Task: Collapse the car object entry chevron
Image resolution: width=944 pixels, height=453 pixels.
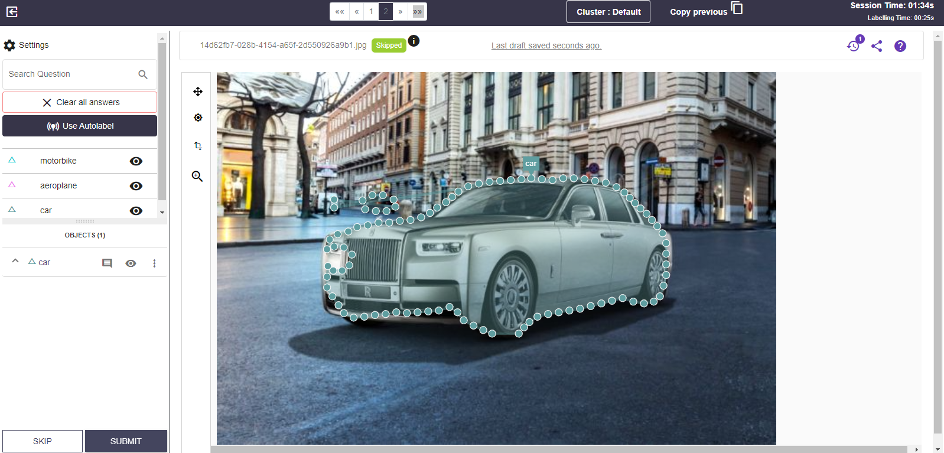Action: coord(15,261)
